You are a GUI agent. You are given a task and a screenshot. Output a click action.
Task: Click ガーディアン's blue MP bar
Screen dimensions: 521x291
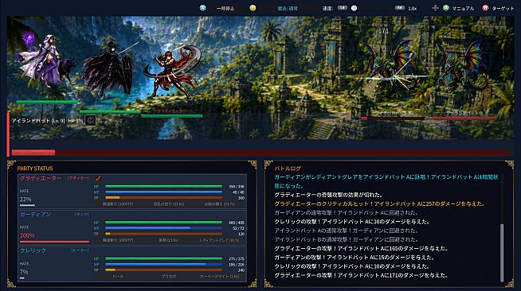click(163, 228)
